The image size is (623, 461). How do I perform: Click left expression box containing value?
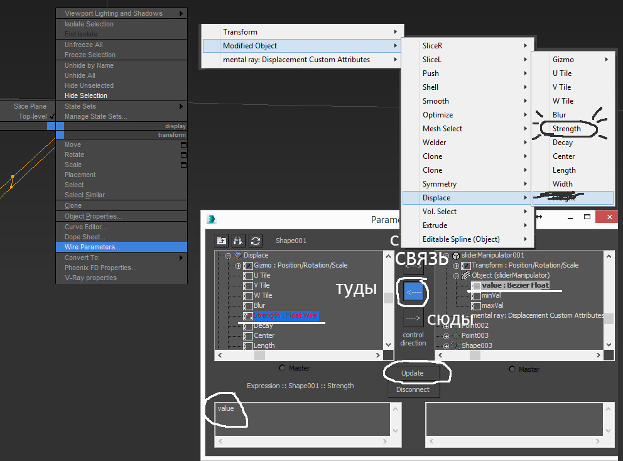click(x=303, y=420)
